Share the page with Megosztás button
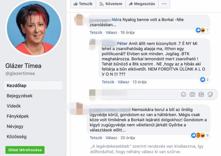 tap(142, 4)
